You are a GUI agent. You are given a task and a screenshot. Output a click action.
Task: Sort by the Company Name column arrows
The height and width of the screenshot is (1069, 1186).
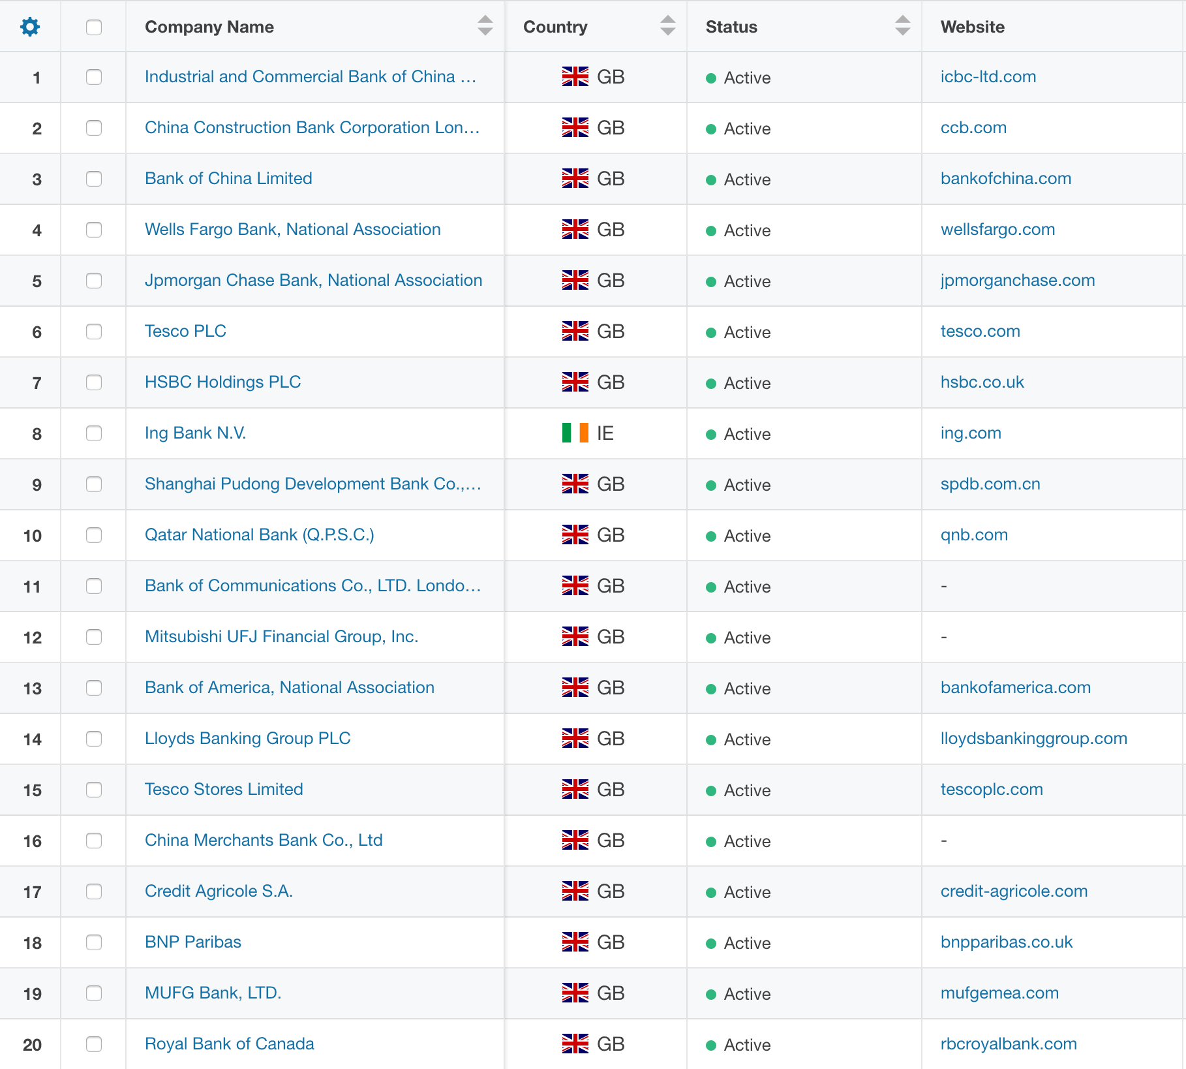pyautogui.click(x=485, y=26)
